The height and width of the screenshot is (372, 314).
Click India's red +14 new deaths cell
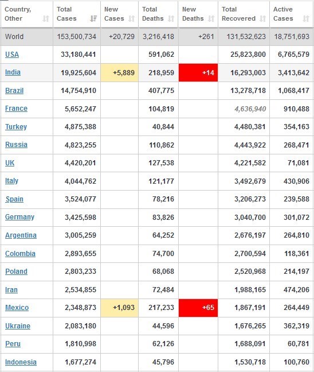tap(198, 72)
